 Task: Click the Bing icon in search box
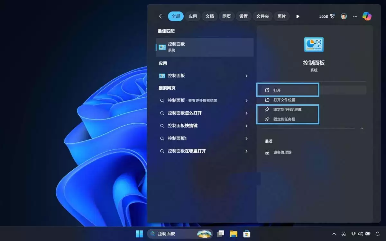205,234
